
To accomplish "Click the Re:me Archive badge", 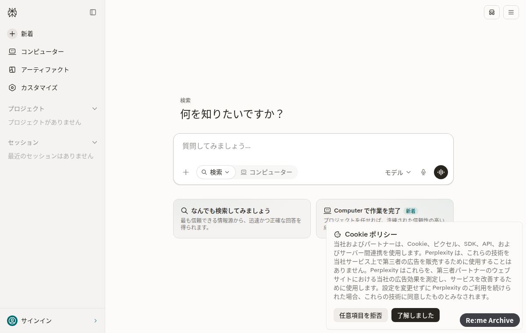I will [x=490, y=320].
